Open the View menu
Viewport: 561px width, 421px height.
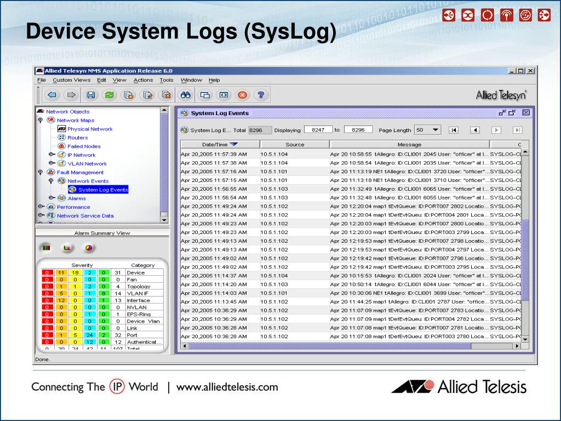coord(119,80)
